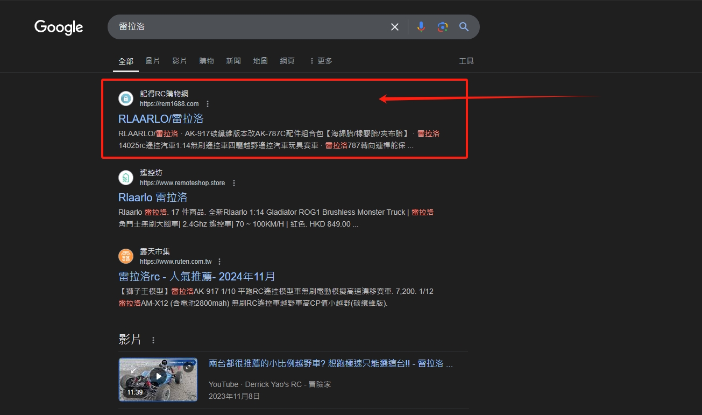Open three-dot menu next to remoteshop.store
Viewport: 702px width, 415px height.
(x=234, y=183)
